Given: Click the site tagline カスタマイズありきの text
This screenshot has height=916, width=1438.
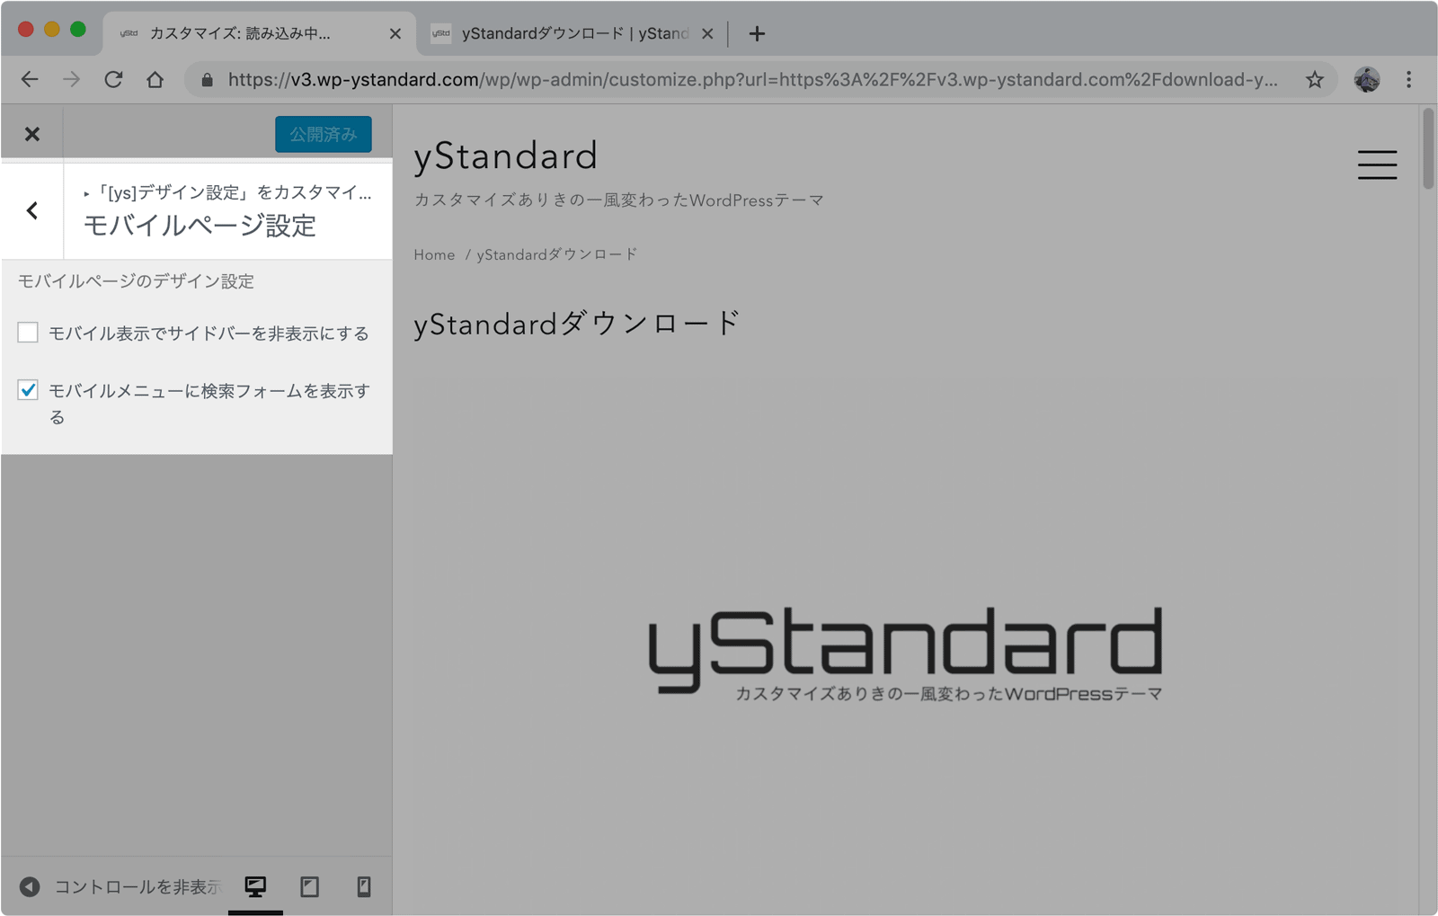Looking at the screenshot, I should 619,200.
